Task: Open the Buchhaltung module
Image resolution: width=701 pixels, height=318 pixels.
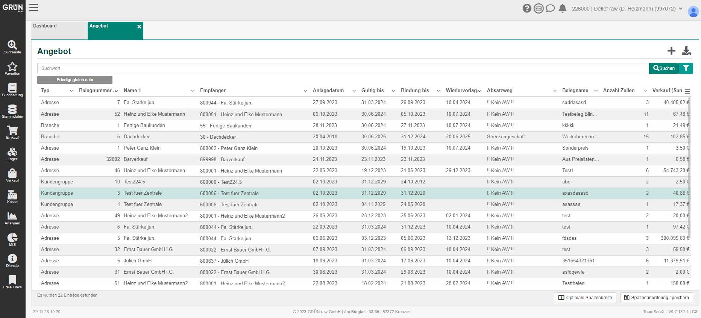Action: [x=12, y=90]
